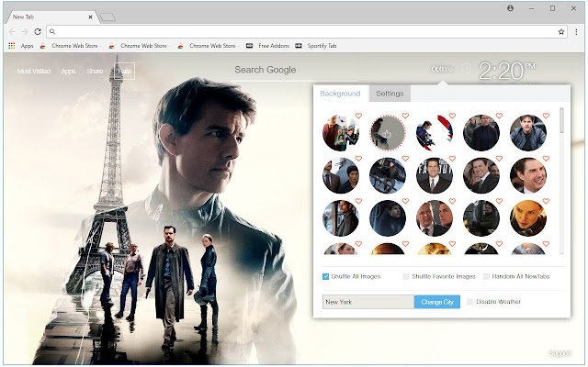Image resolution: width=588 pixels, height=367 pixels.
Task: Favorite the fourth first-row thumbnail's heart
Action: point(499,116)
